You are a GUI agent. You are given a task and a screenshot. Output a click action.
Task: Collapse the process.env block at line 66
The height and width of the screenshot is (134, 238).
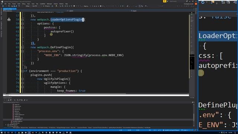point(22,51)
